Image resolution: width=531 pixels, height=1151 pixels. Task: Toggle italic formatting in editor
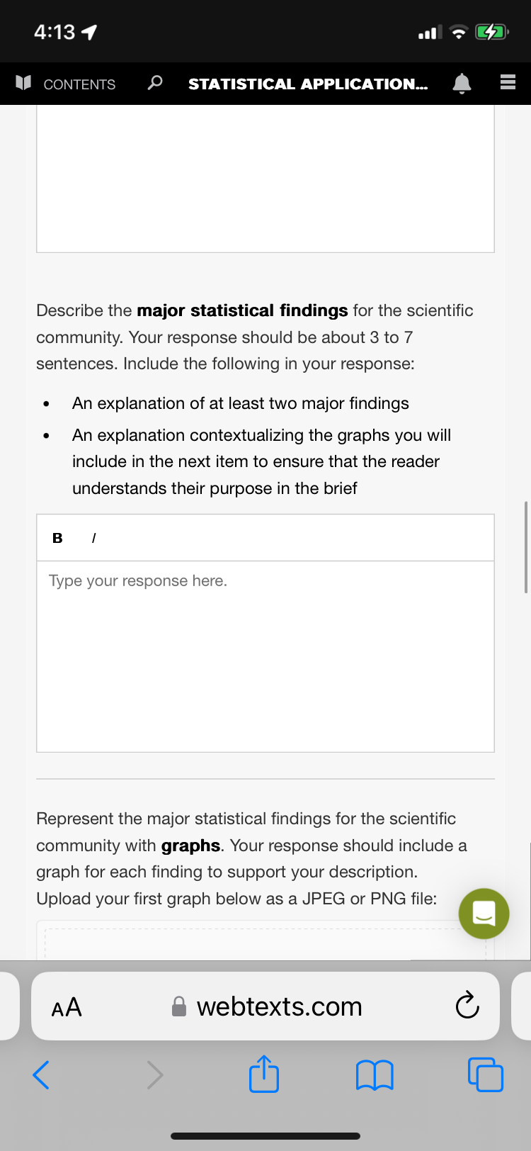93,538
